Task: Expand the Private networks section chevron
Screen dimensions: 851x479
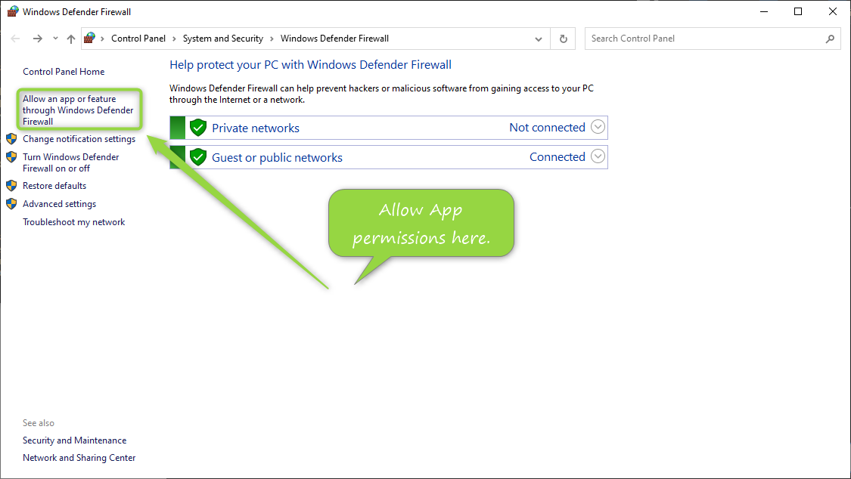Action: point(598,127)
